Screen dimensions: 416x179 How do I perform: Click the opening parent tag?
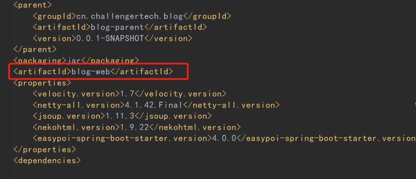[x=32, y=5]
